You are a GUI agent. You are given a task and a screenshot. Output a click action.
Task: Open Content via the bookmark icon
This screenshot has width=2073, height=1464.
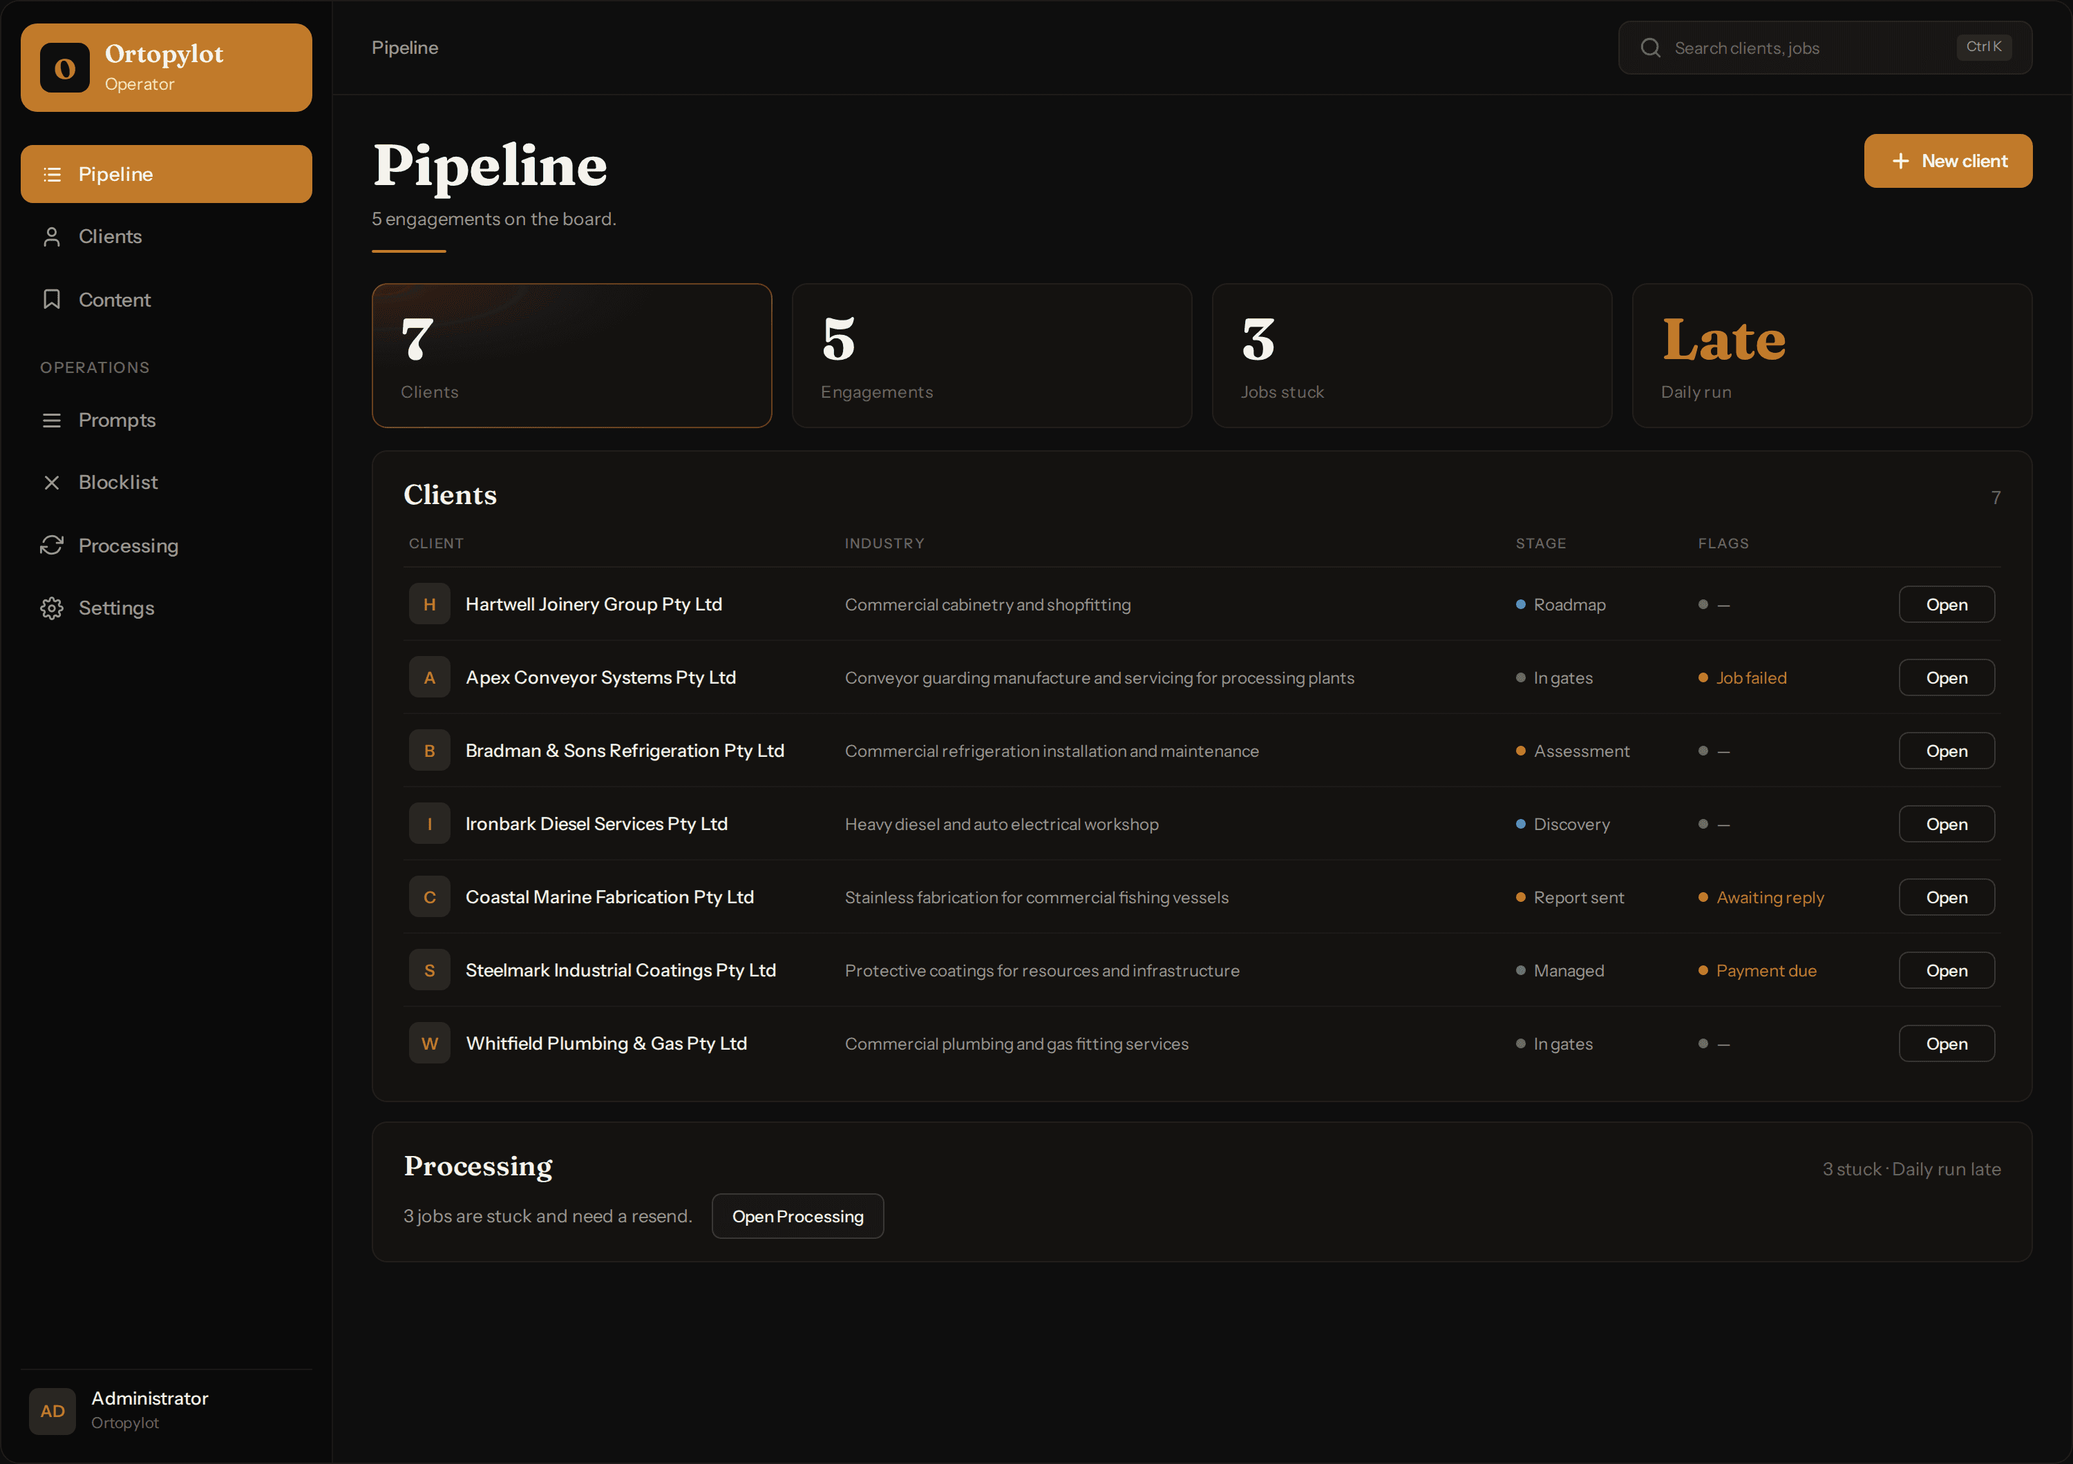(x=51, y=300)
